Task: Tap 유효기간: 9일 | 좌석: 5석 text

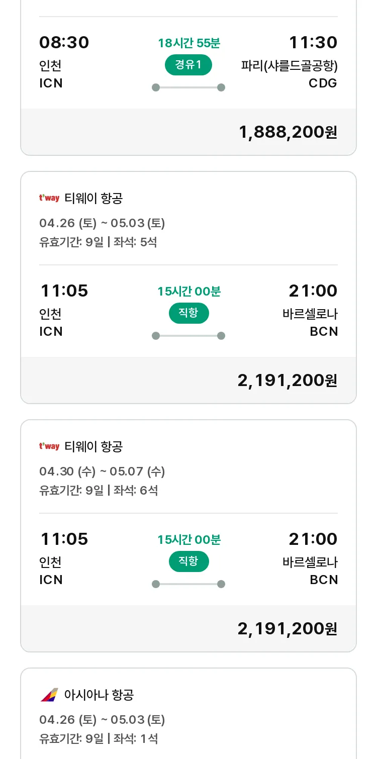Action: tap(98, 242)
